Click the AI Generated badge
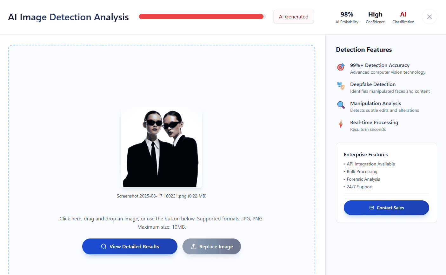The width and height of the screenshot is (446, 275). point(294,17)
